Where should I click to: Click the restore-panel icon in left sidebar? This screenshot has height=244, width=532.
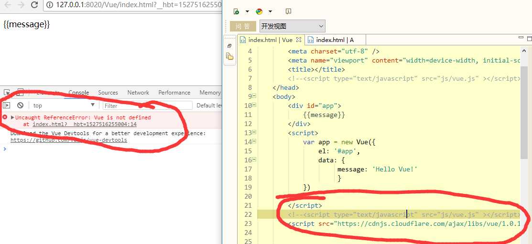[230, 46]
